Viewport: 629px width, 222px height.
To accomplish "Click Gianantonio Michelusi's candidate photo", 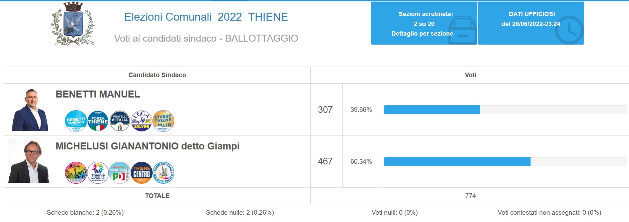I will click(29, 162).
